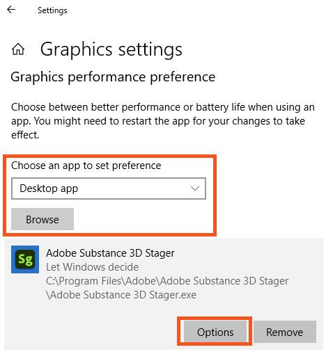
Task: Click the Graphics performance preference heading
Action: (113, 77)
